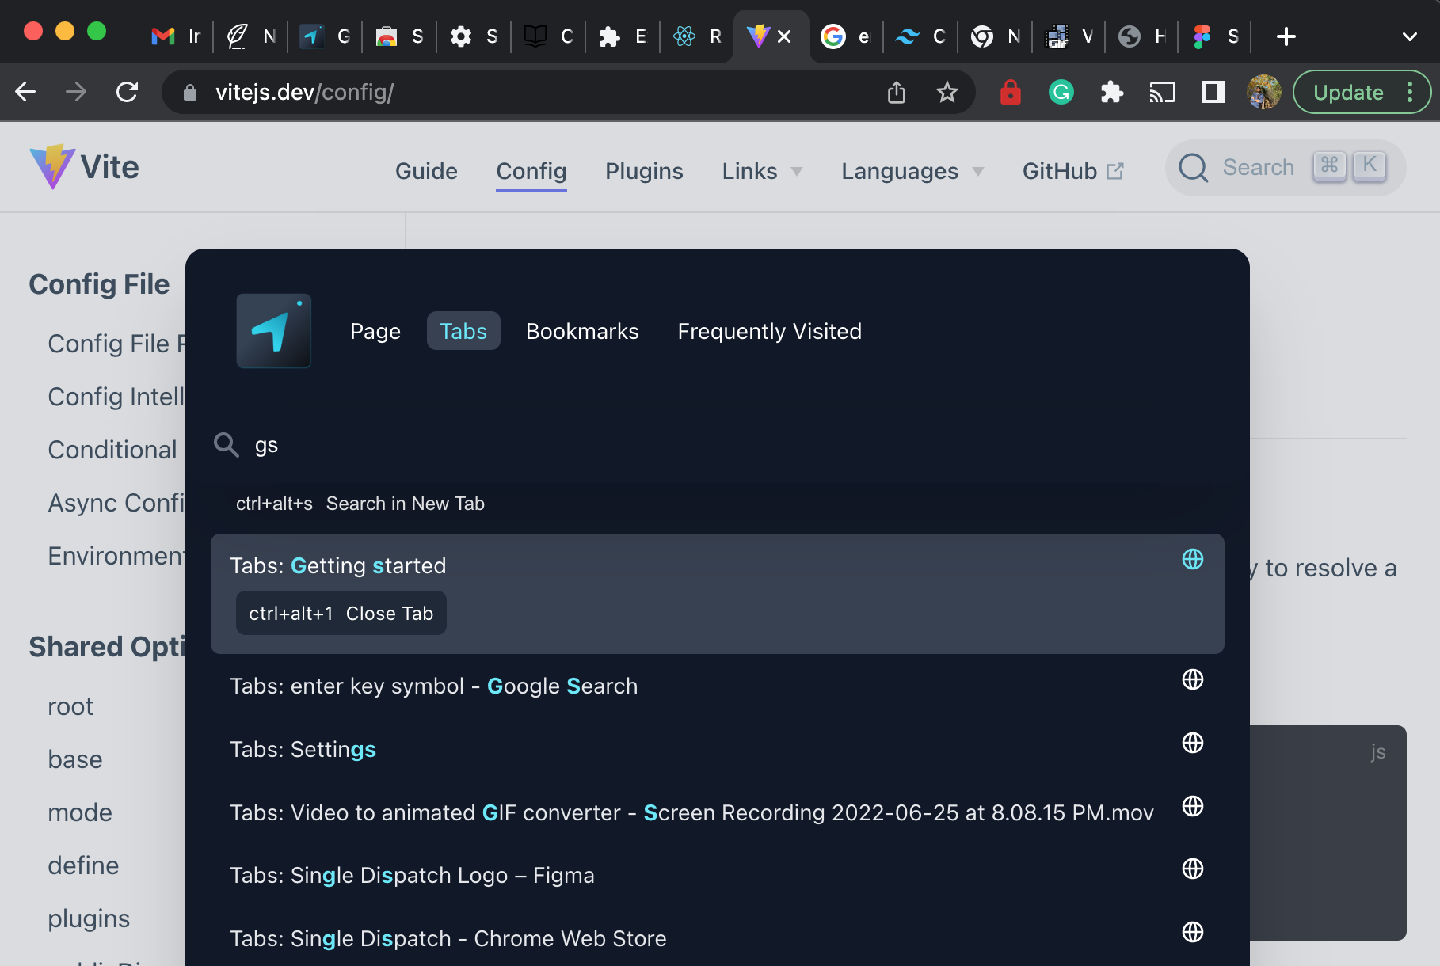The width and height of the screenshot is (1440, 966).
Task: Switch to the Figma browser tab
Action: [x=1215, y=36]
